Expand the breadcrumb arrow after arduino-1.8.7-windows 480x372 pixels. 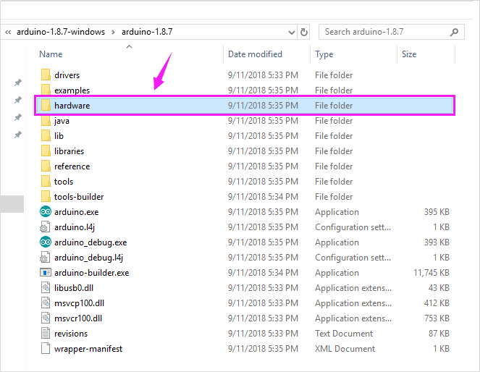[113, 32]
